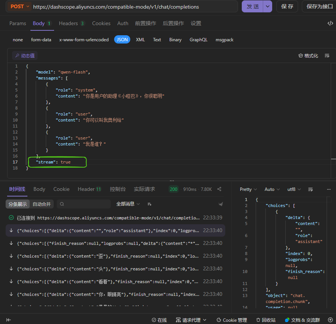
Task: Click the word wrap icon in body editor
Action: [x=327, y=55]
